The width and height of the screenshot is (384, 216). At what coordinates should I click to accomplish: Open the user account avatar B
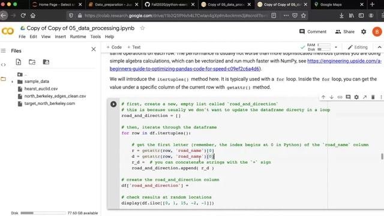(377, 32)
